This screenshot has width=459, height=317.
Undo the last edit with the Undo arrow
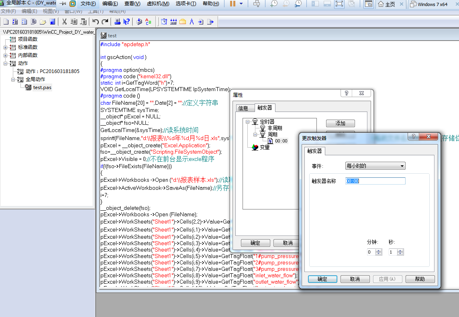coord(96,21)
